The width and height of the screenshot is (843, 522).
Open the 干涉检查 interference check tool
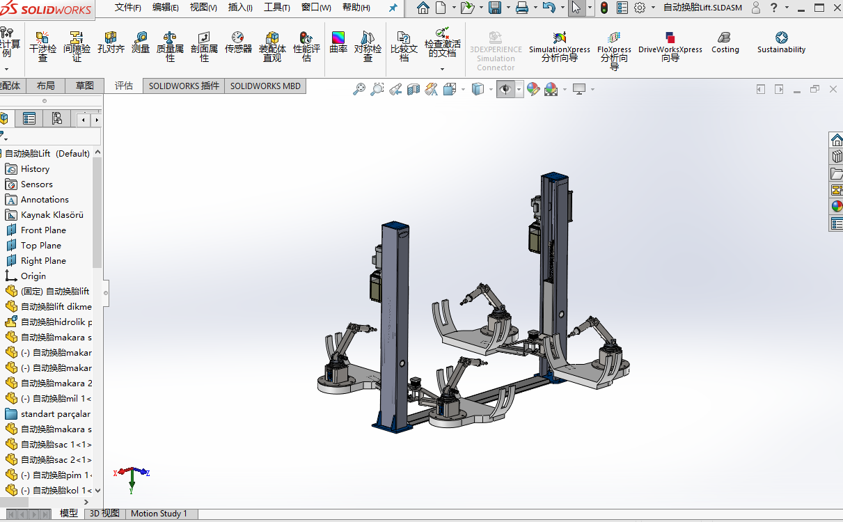(x=42, y=46)
